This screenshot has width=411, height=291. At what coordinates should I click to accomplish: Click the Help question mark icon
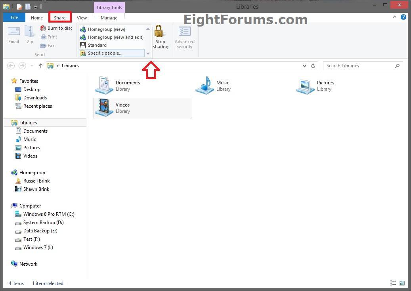[x=403, y=17]
